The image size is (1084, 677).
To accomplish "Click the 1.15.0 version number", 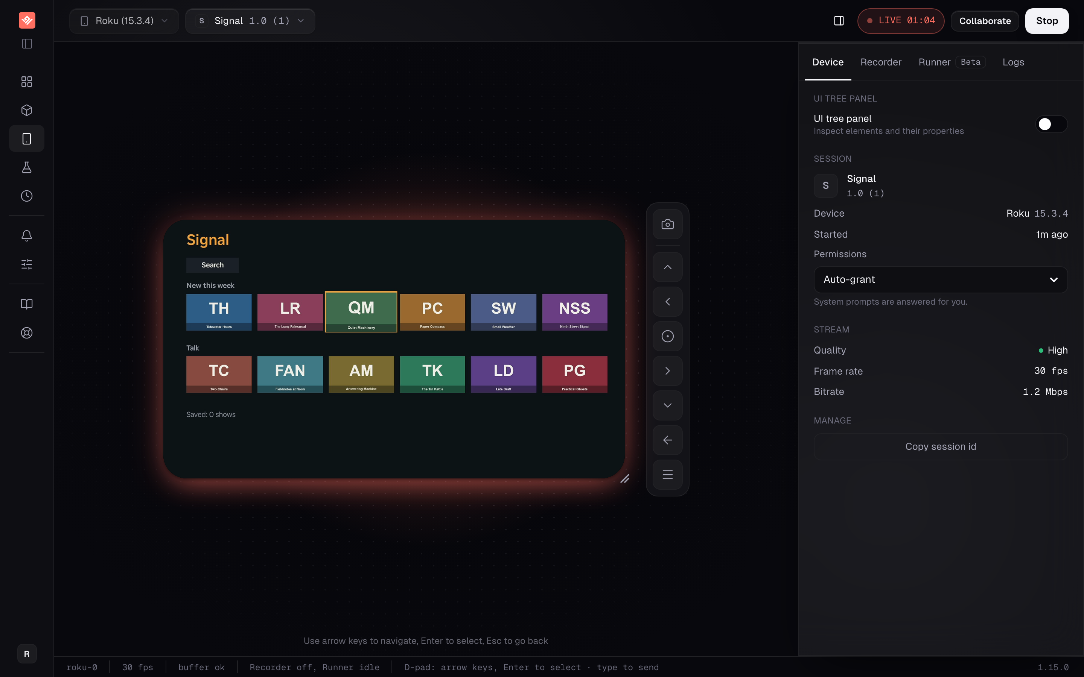I will click(1053, 667).
